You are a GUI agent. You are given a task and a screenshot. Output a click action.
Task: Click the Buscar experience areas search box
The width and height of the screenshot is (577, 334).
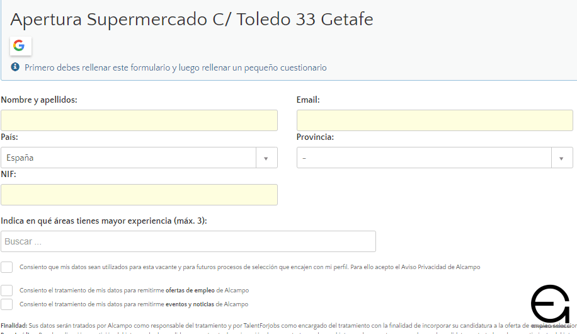[x=188, y=241]
